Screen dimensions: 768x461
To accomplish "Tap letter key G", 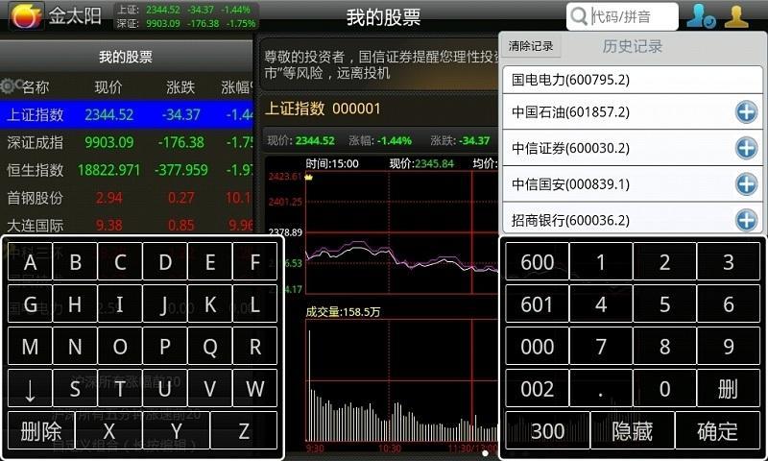I will coord(30,304).
